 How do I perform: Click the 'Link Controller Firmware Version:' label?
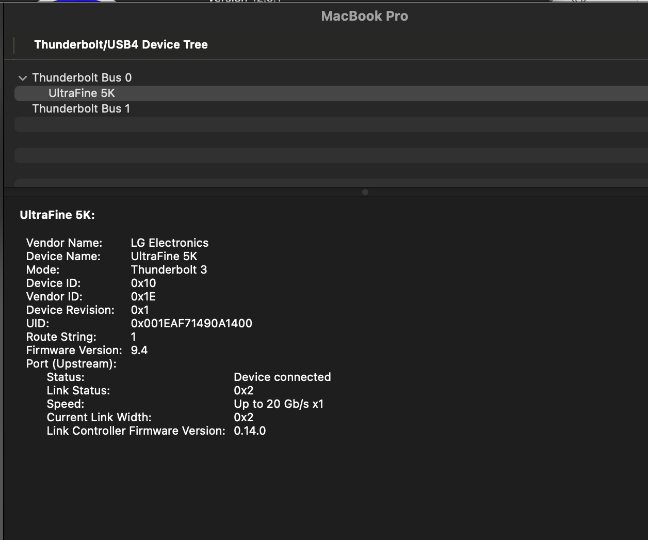point(136,431)
